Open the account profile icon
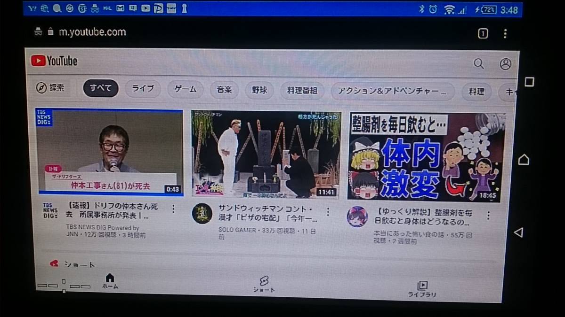 tap(506, 64)
